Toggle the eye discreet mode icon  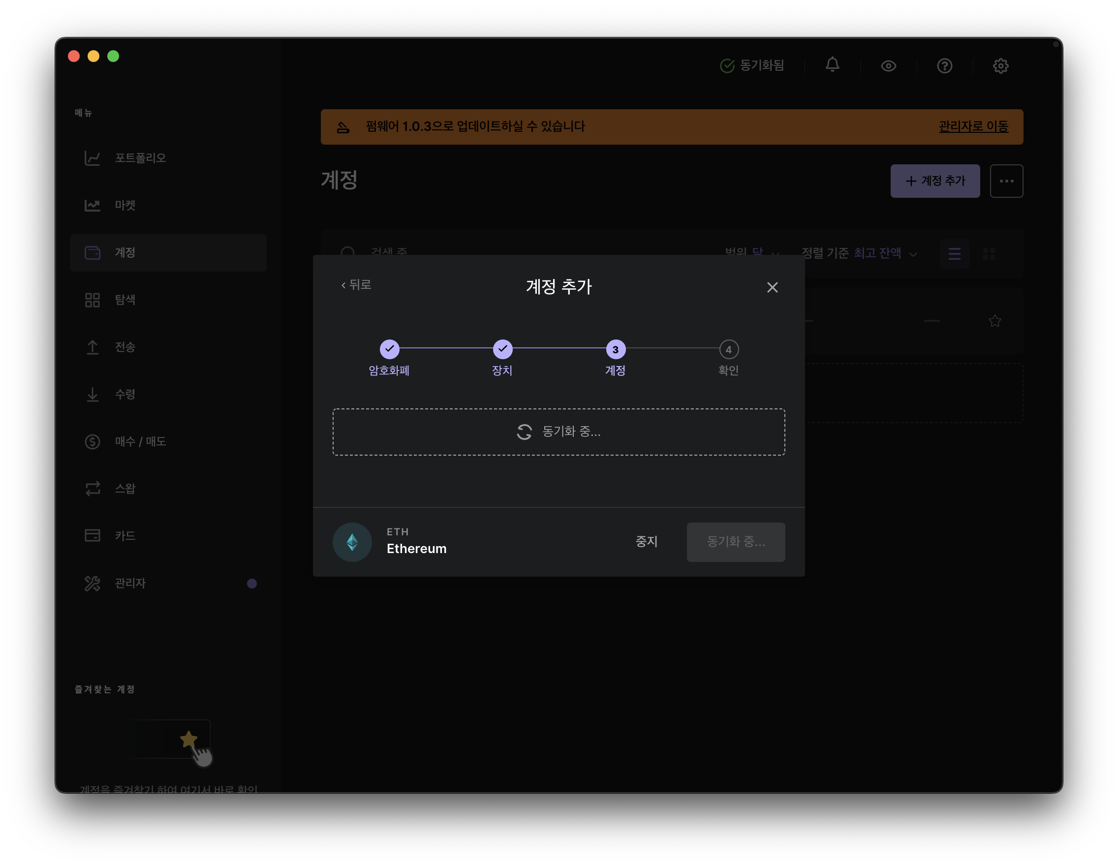click(888, 66)
